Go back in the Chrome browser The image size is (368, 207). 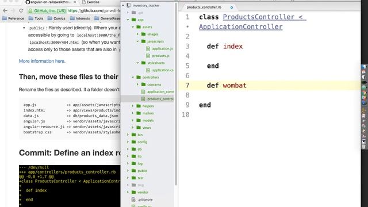(5, 11)
